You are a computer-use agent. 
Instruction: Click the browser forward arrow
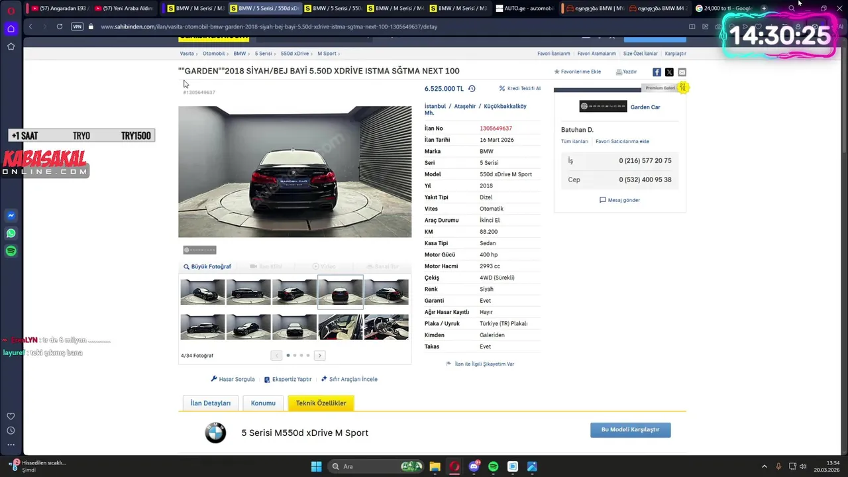[44, 26]
